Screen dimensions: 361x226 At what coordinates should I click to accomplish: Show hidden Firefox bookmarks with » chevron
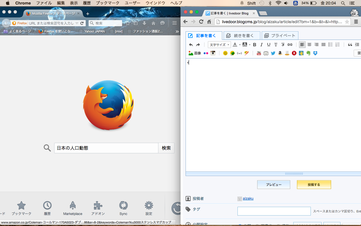tap(177, 31)
